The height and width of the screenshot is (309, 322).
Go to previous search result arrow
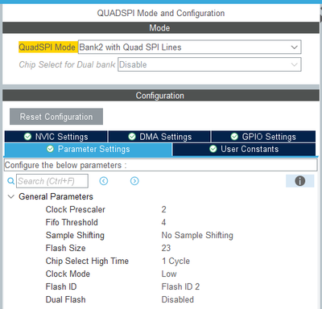point(104,181)
